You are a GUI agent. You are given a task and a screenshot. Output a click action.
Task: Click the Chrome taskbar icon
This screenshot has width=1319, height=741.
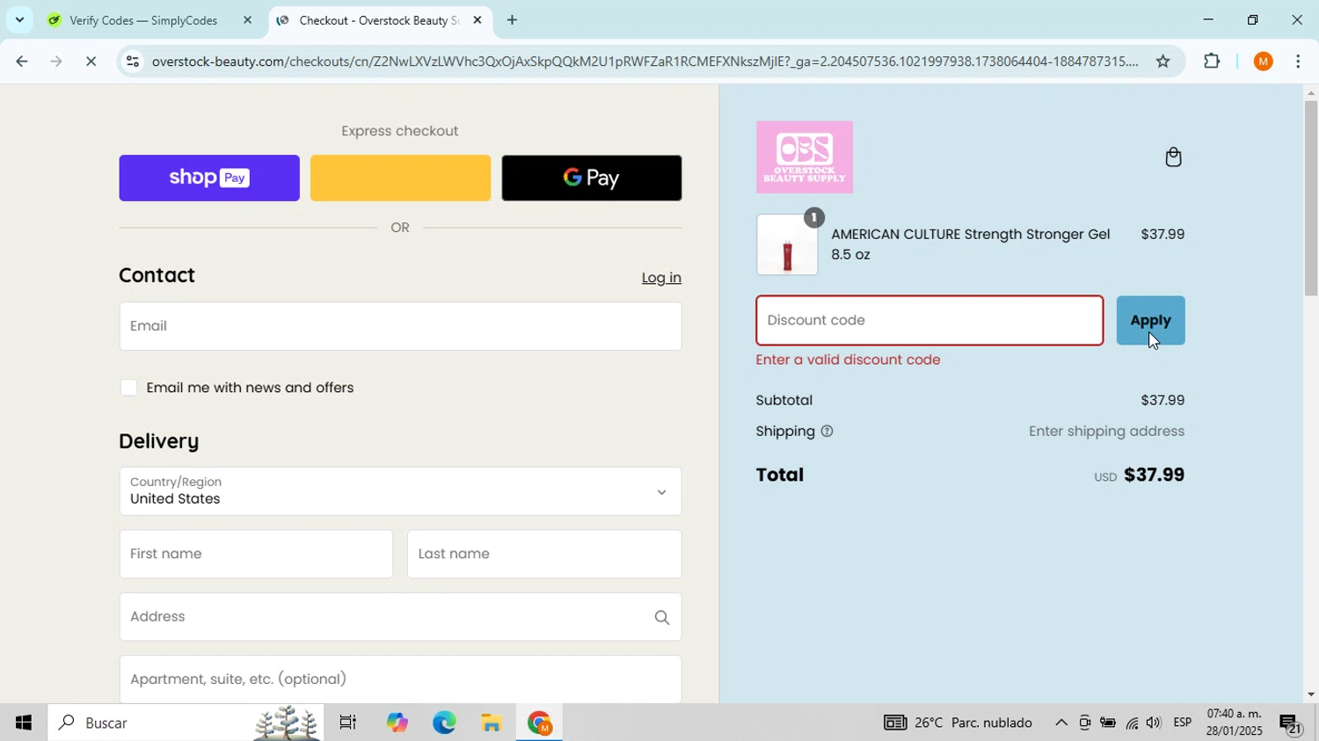tap(539, 723)
